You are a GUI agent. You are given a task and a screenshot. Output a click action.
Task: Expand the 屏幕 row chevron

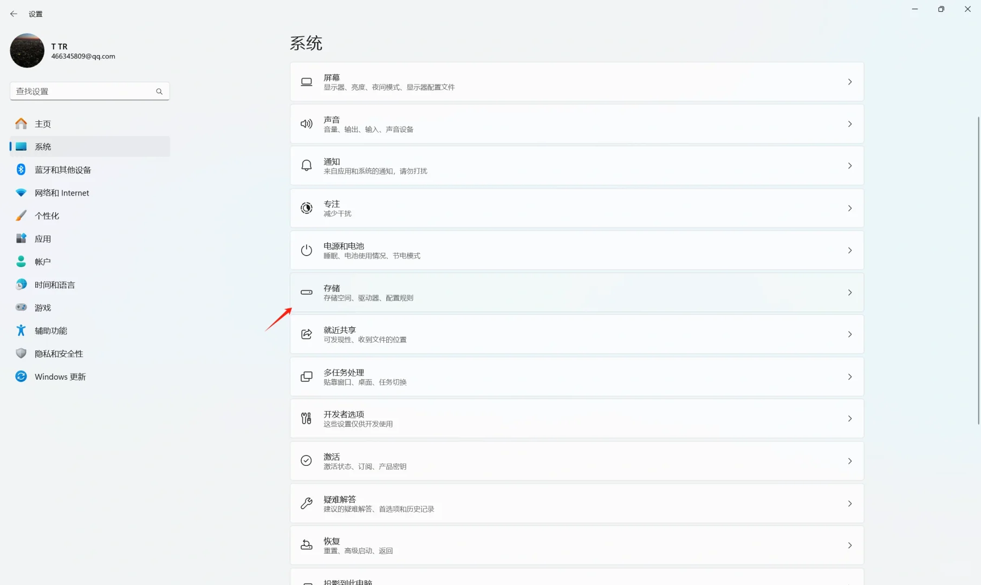(x=849, y=81)
